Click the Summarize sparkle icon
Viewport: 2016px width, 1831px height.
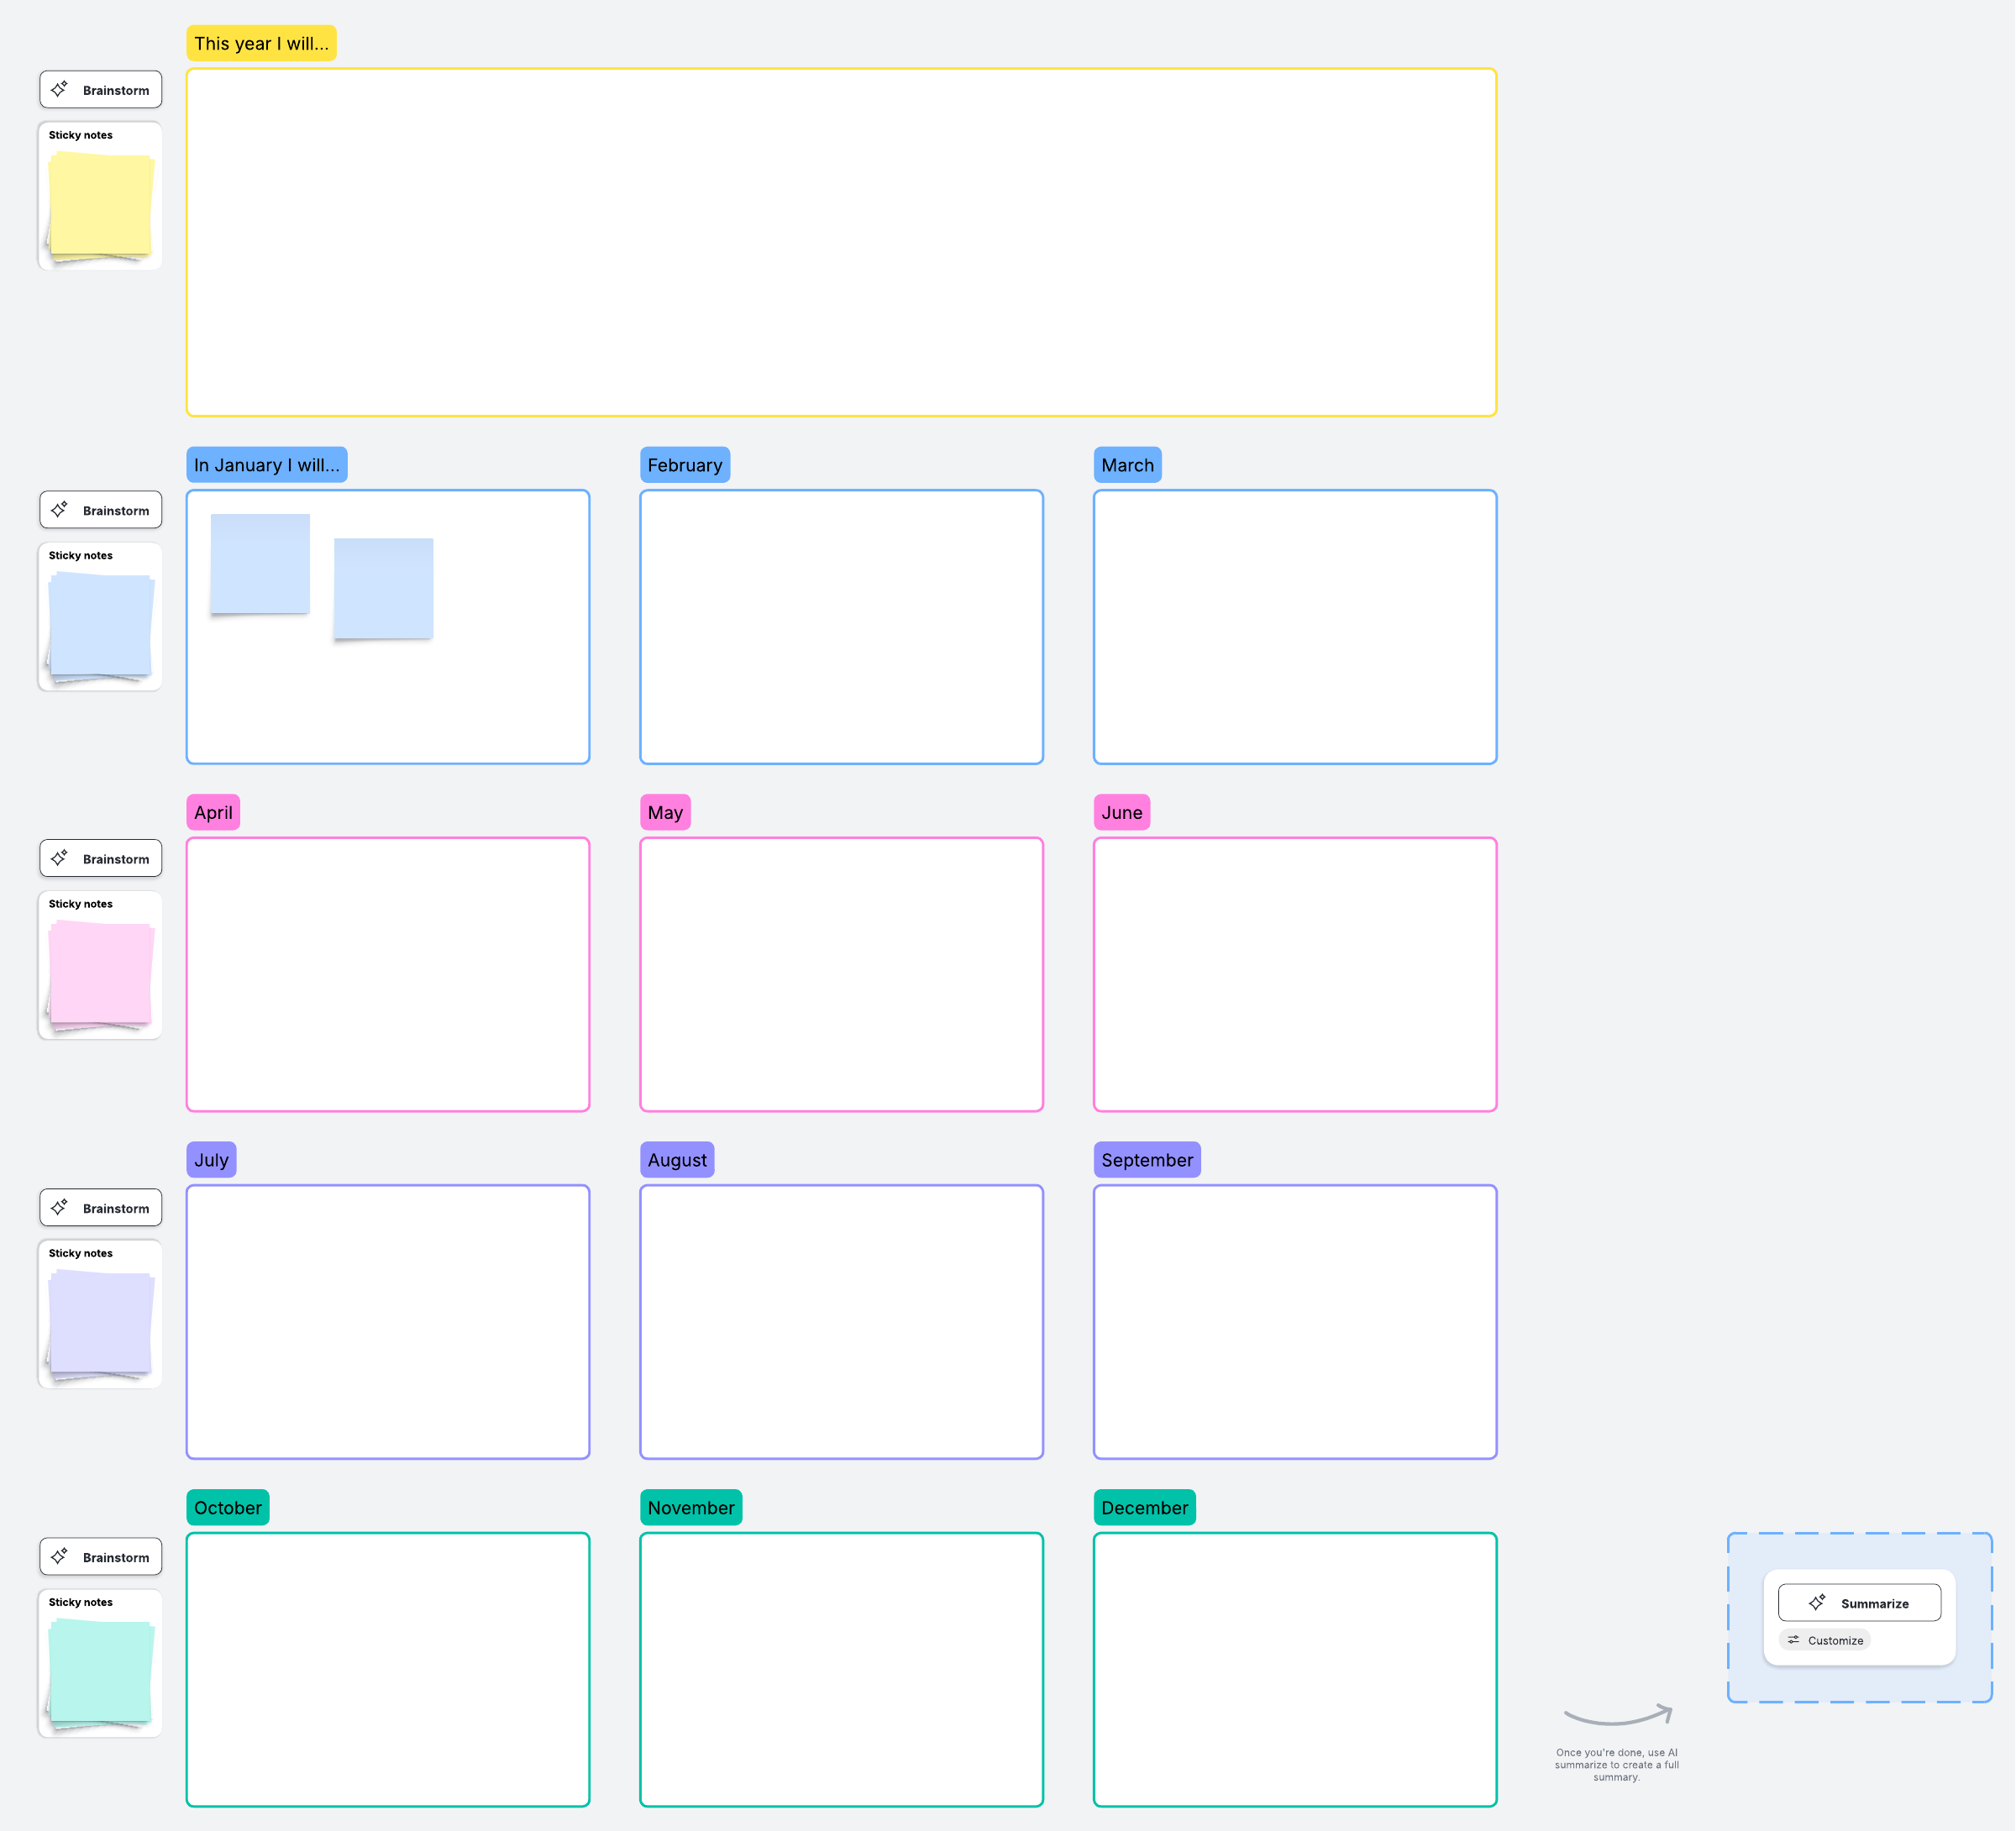click(1817, 1602)
